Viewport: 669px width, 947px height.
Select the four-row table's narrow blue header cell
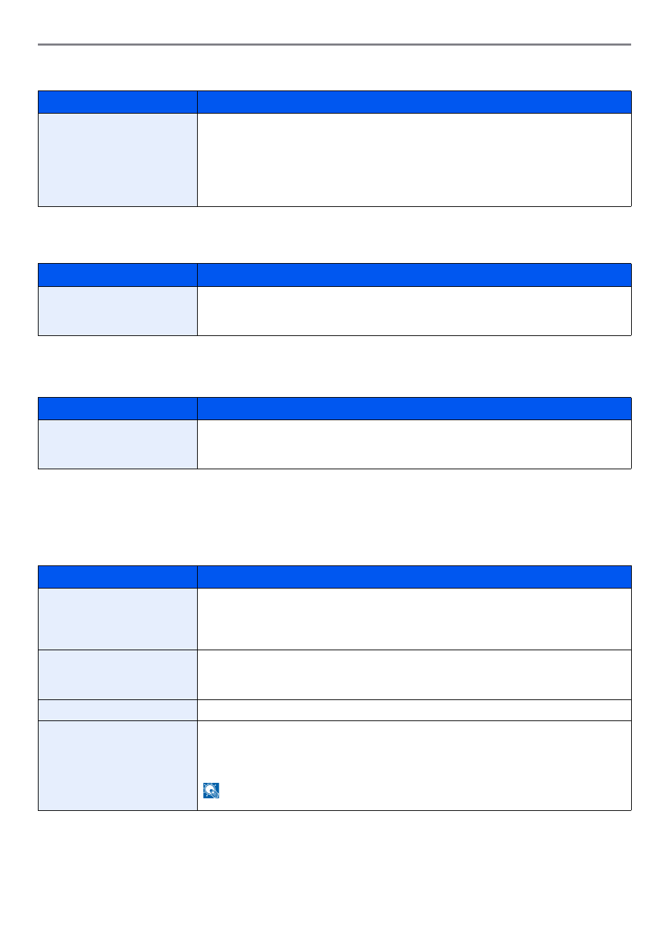pos(118,577)
